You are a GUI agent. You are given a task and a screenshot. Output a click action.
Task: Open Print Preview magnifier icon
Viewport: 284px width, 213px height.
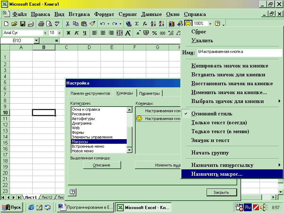[x=49, y=23]
